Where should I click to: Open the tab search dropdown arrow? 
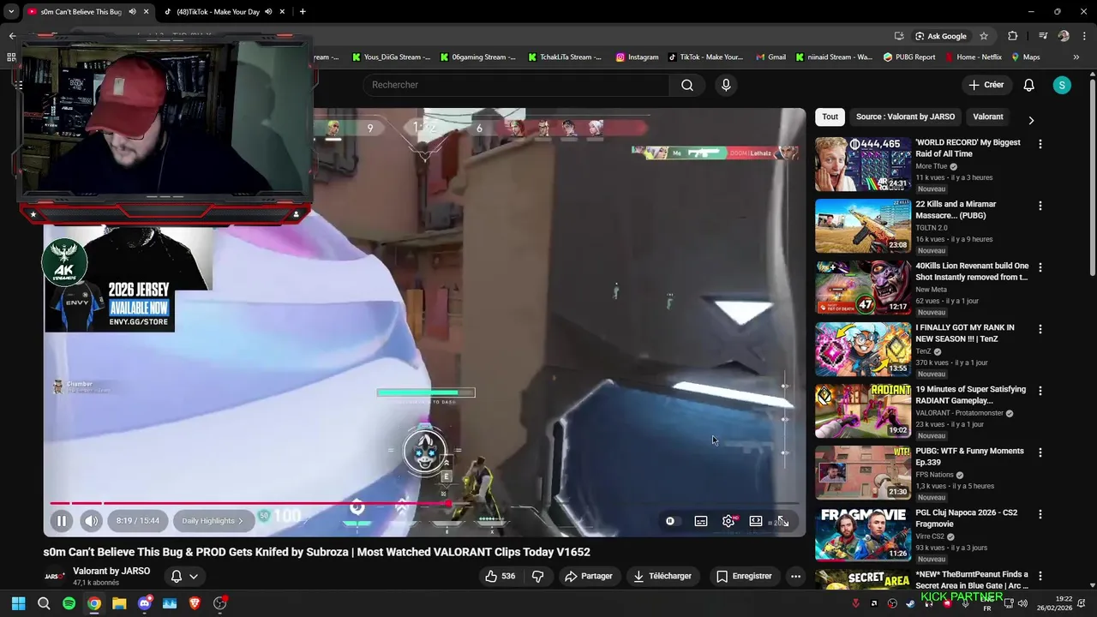(11, 12)
